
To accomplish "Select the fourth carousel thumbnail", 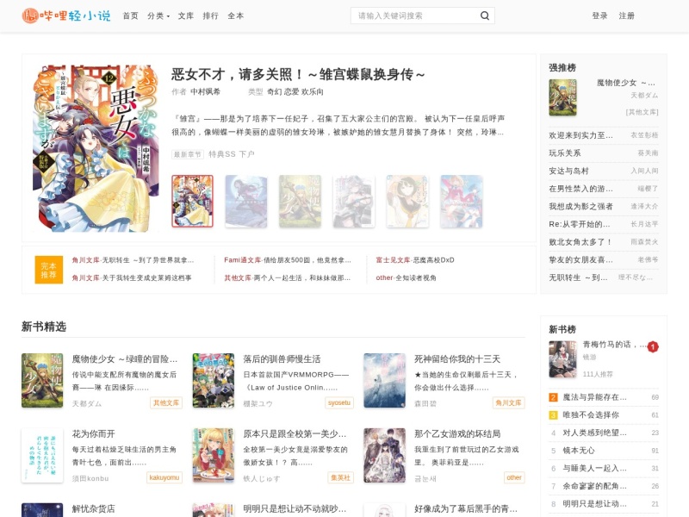I will pyautogui.click(x=354, y=201).
